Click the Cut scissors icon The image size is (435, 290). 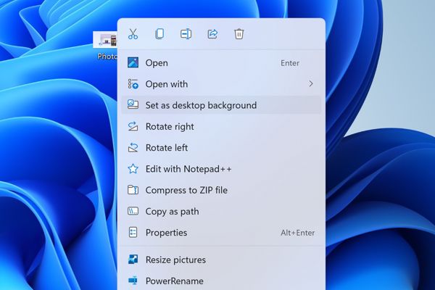[x=133, y=34]
